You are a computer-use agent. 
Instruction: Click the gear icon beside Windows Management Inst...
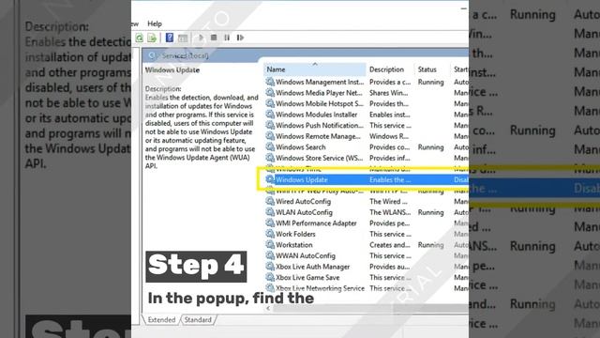click(270, 82)
